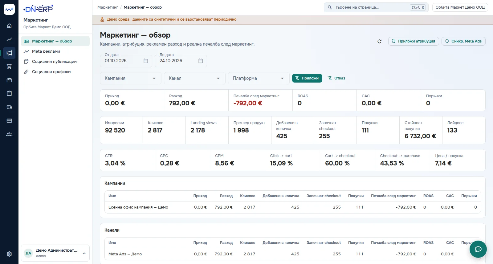Open the delivery truck icon in rail

9,107
